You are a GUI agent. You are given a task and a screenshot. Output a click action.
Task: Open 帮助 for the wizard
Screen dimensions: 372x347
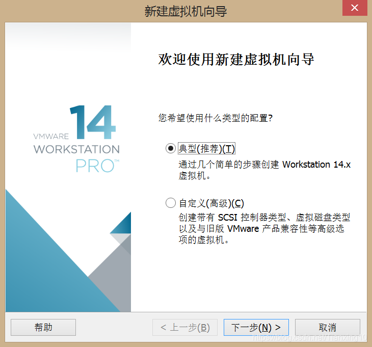coord(43,327)
